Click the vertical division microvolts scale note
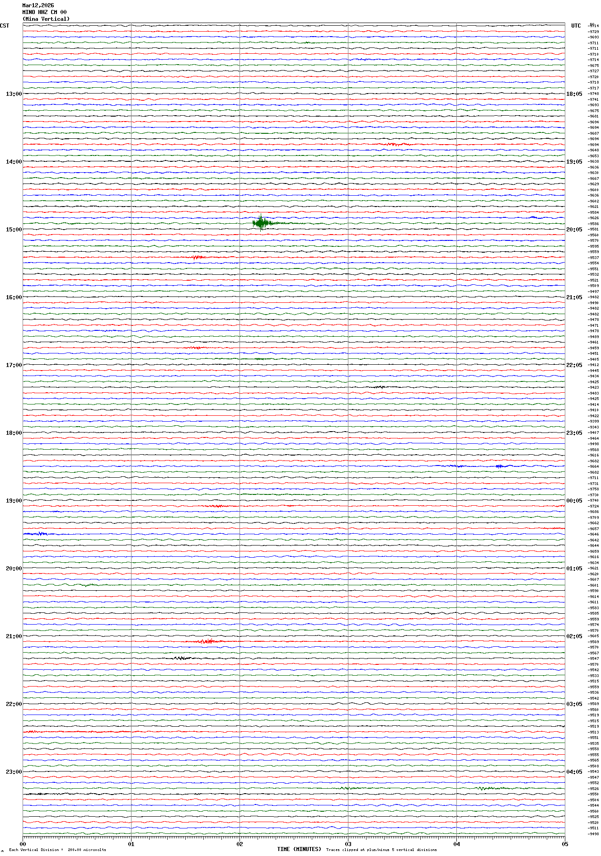Screen dimensions: 601x856 point(57,850)
